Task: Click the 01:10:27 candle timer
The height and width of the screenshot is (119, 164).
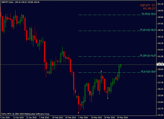Action: click(x=149, y=8)
